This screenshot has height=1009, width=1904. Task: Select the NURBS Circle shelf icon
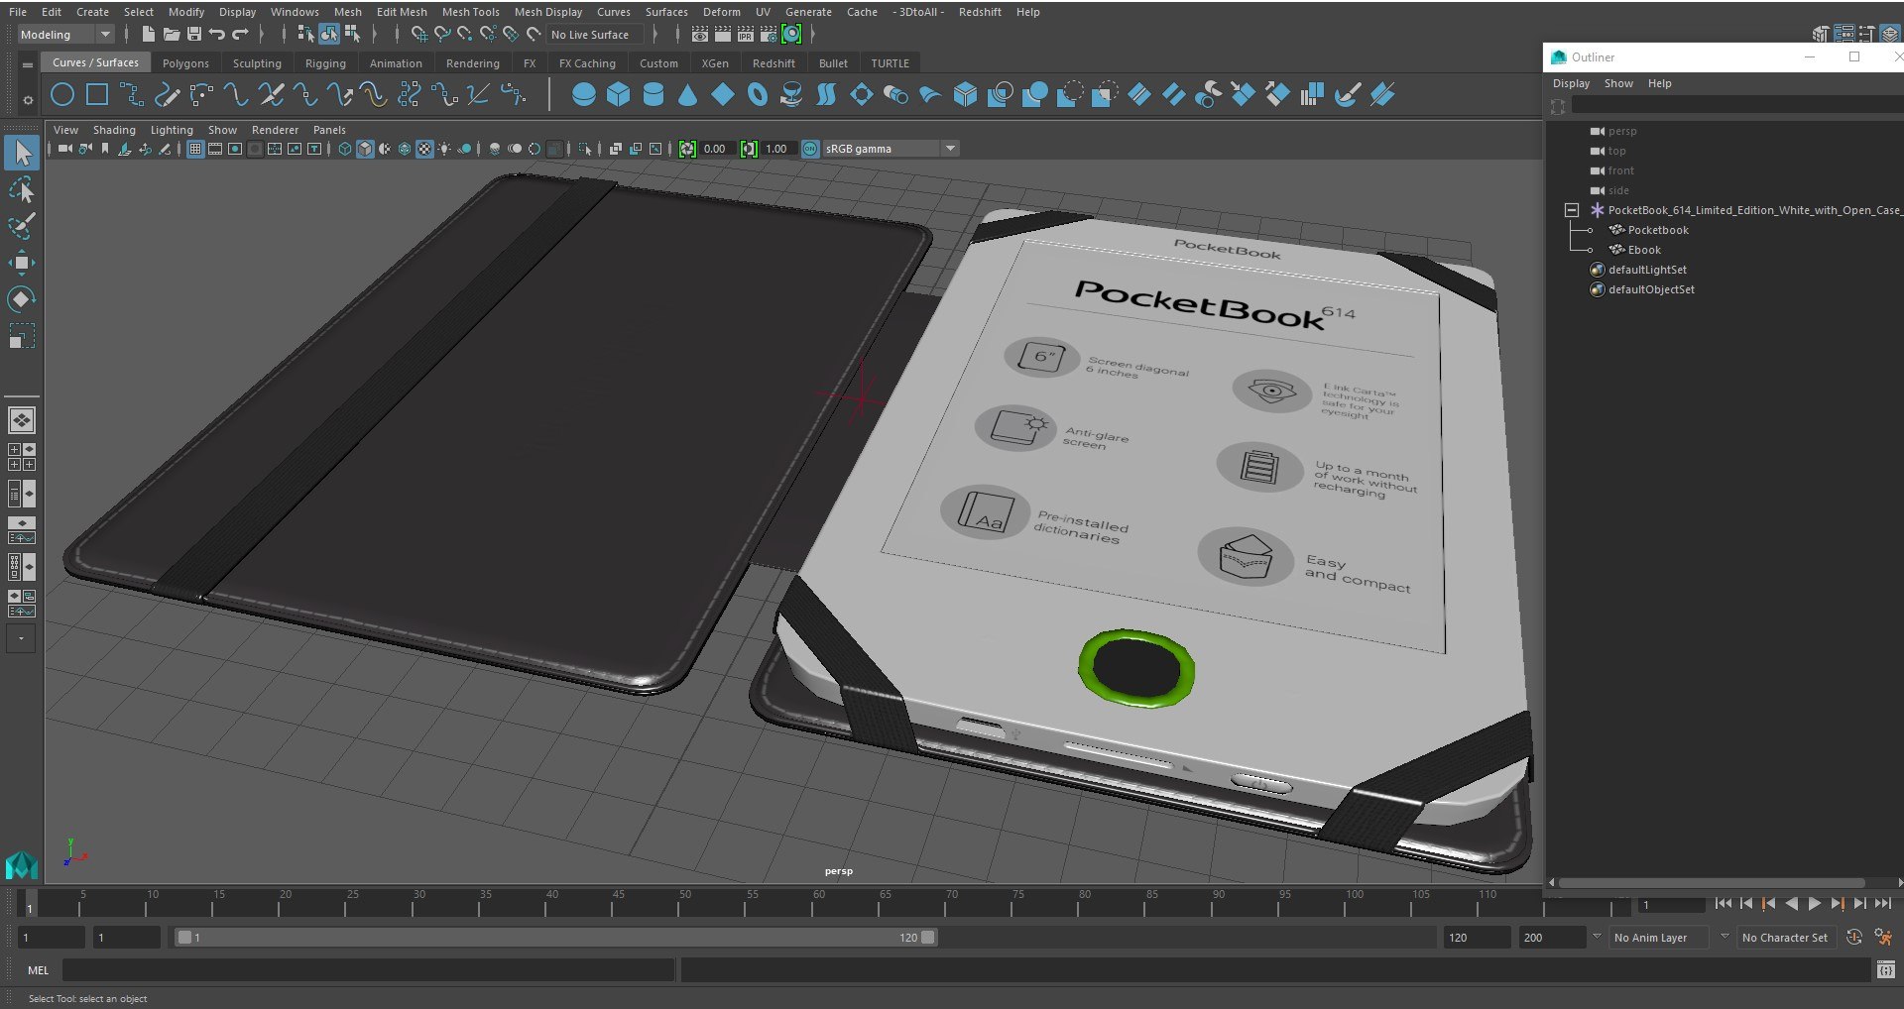62,95
